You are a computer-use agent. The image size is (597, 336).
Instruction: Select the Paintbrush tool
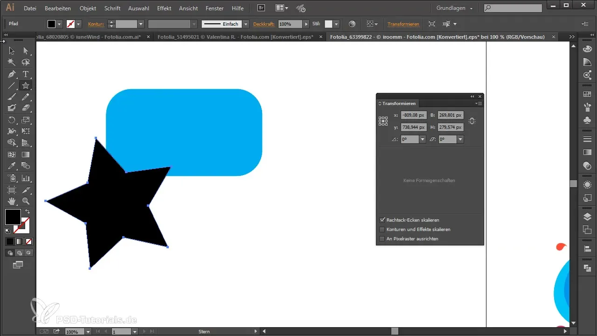12,97
